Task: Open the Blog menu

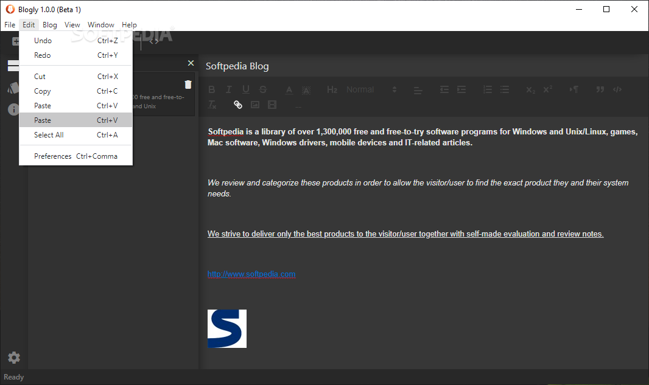Action: pos(50,25)
